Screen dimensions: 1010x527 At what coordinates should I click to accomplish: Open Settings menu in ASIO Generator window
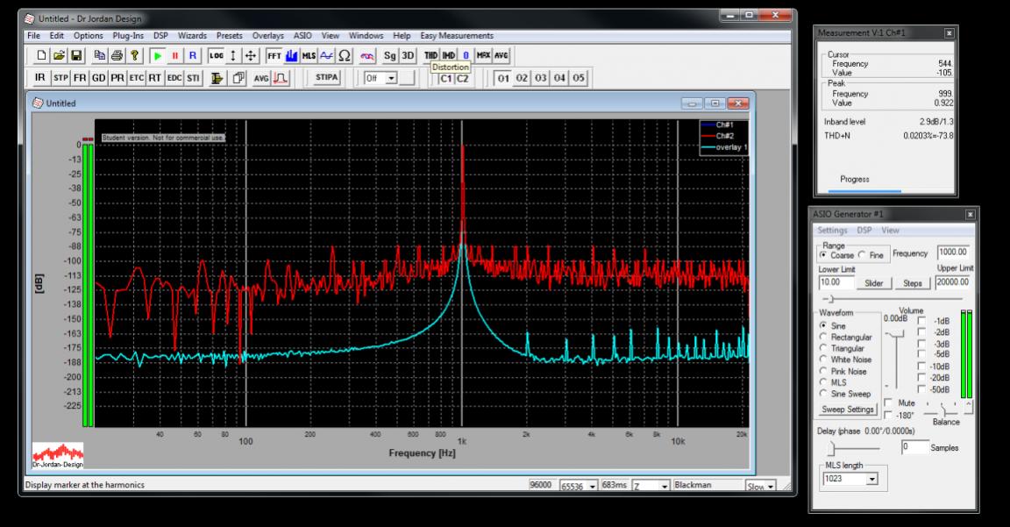832,230
